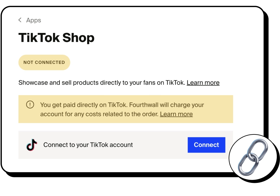Click "Showcase and sell products" description text
280x196 pixels.
click(x=58, y=83)
